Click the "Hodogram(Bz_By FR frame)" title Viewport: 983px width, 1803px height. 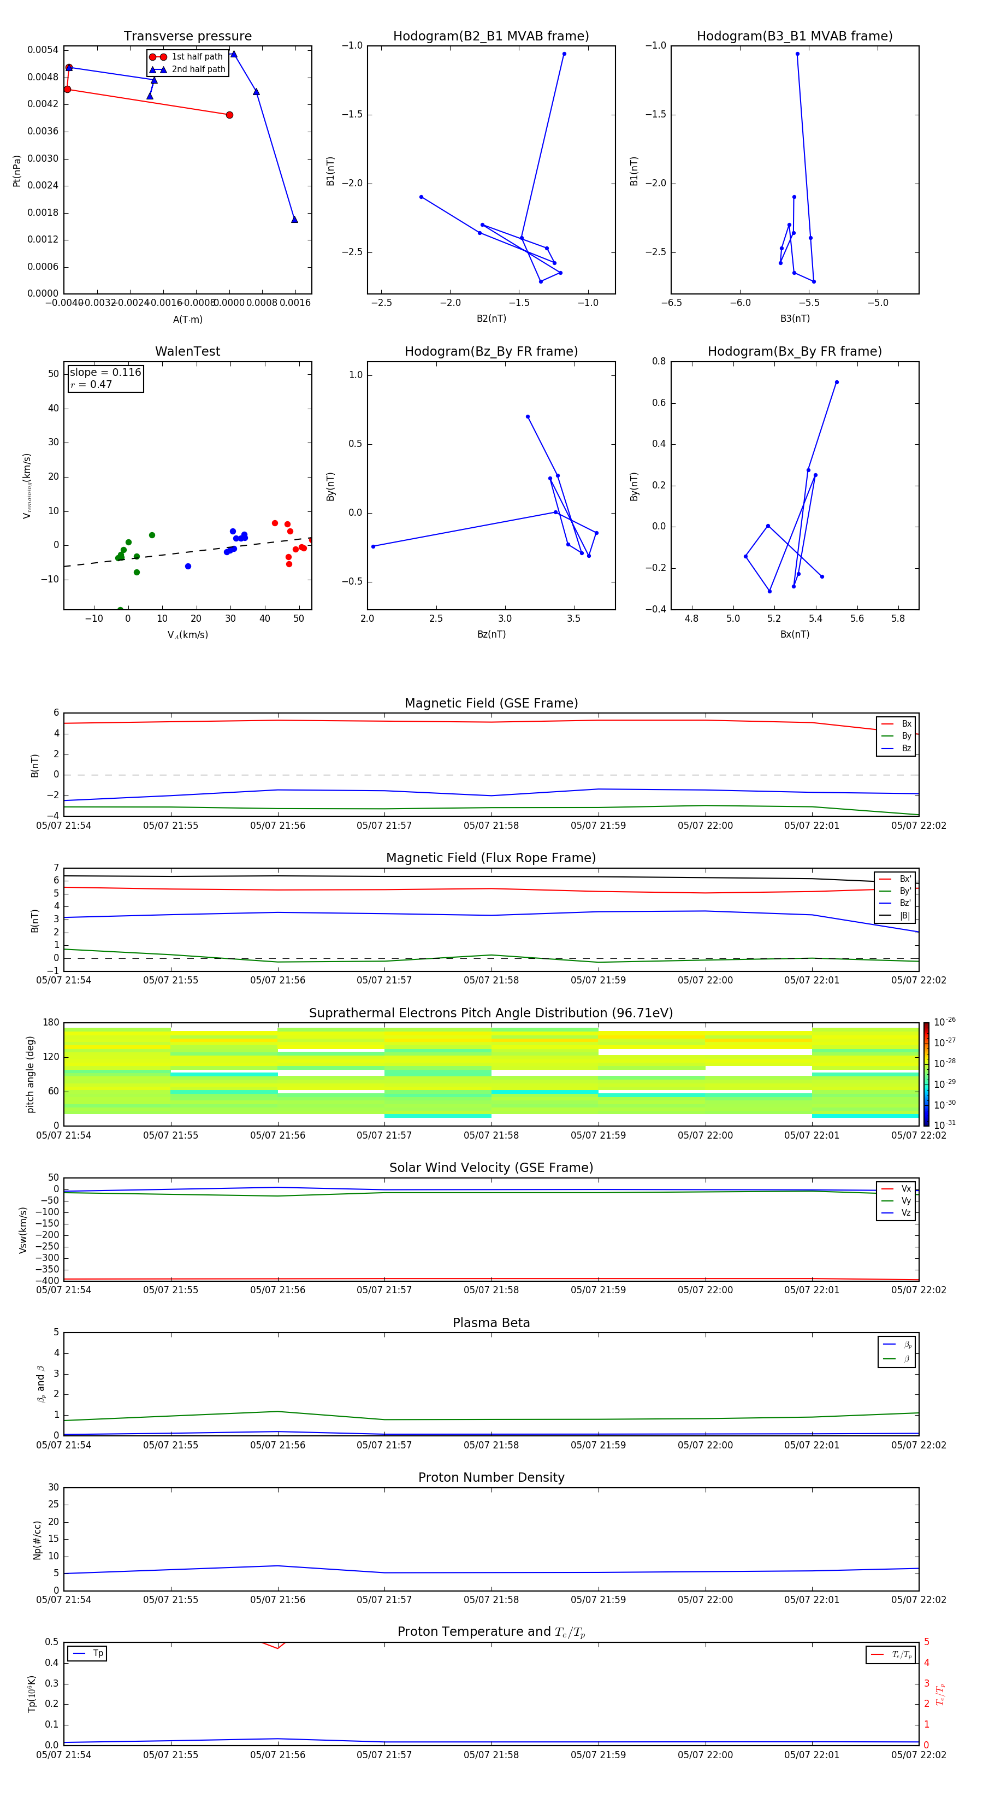click(491, 351)
